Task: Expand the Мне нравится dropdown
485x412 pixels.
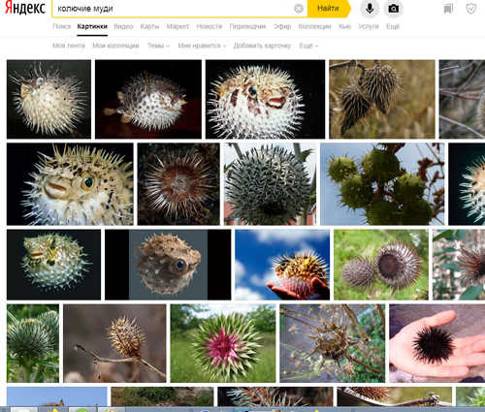Action: [x=202, y=46]
